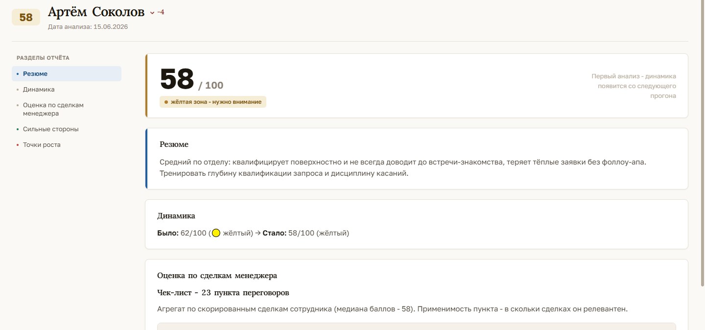Open Оценка по сделкам менеджера section

point(53,109)
